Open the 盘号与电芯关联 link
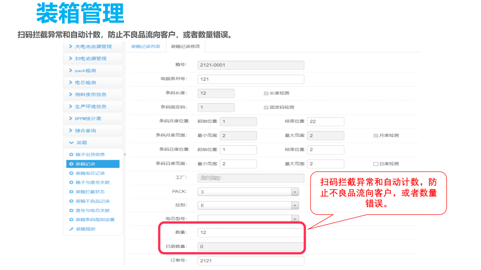481x270 pixels. click(93, 210)
